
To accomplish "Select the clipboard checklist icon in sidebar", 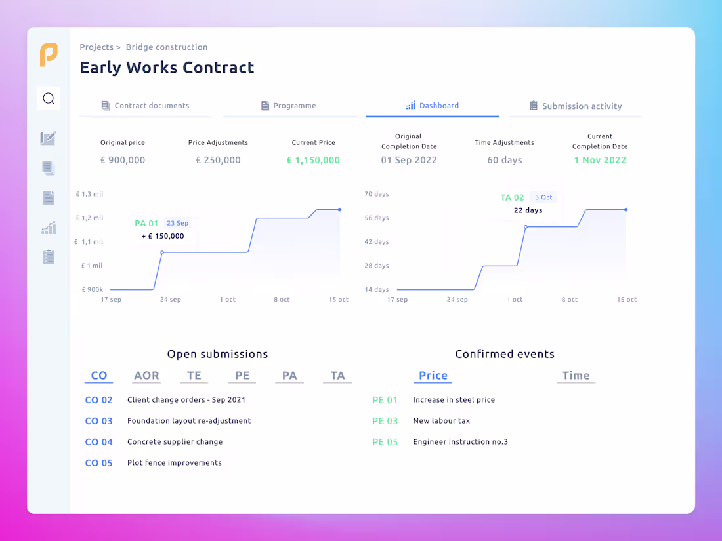I will coord(49,256).
